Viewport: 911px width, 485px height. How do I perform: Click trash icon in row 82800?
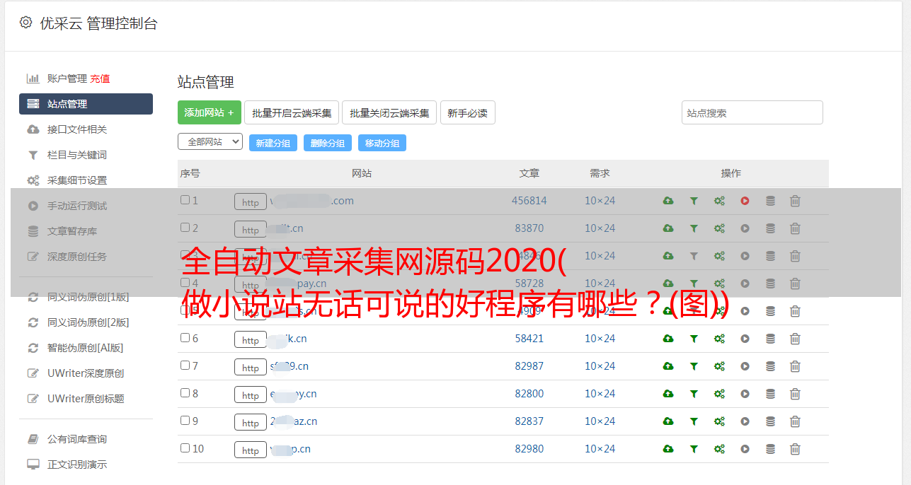pyautogui.click(x=795, y=394)
